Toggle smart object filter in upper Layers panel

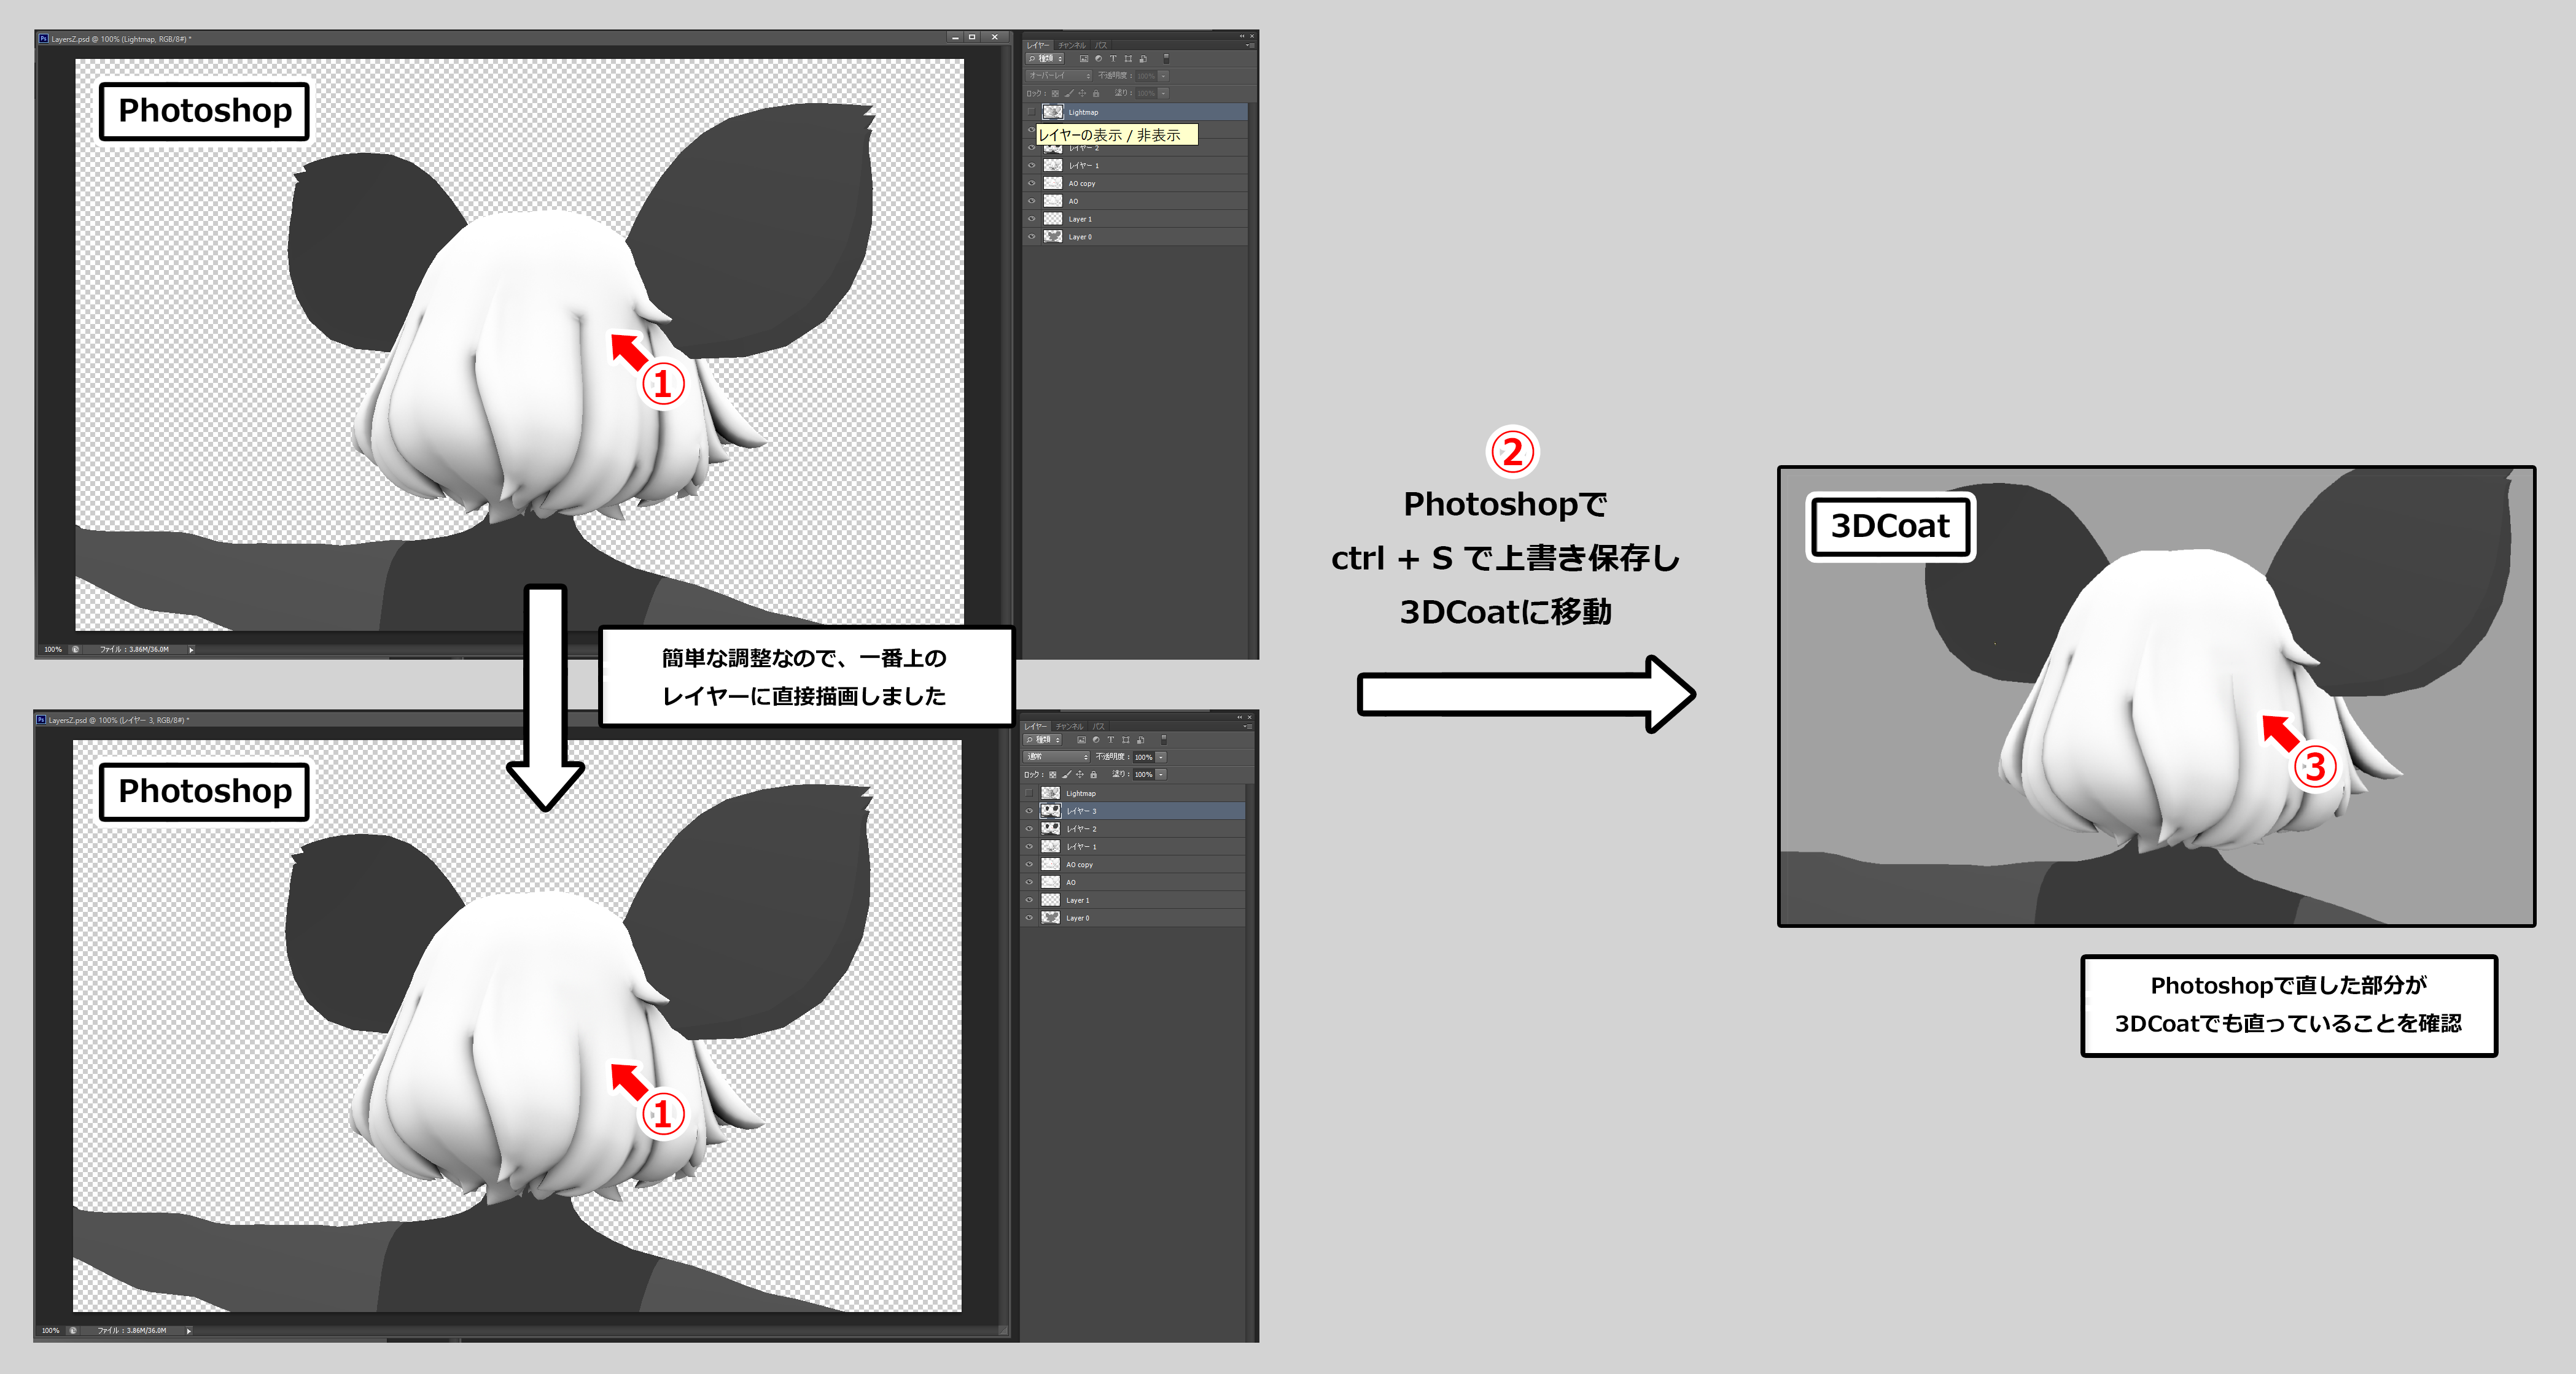tap(1143, 59)
